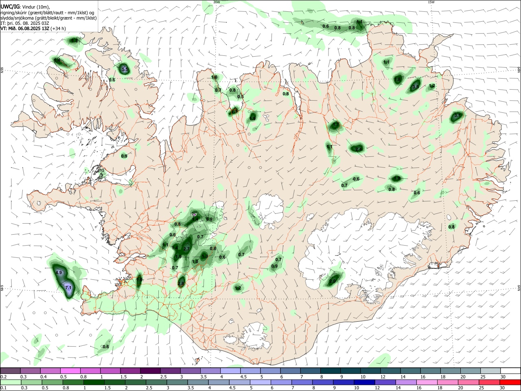This screenshot has height=391, width=521.
Task: Click the 'rigning/skúrir' legend description line
Action: (x=47, y=13)
